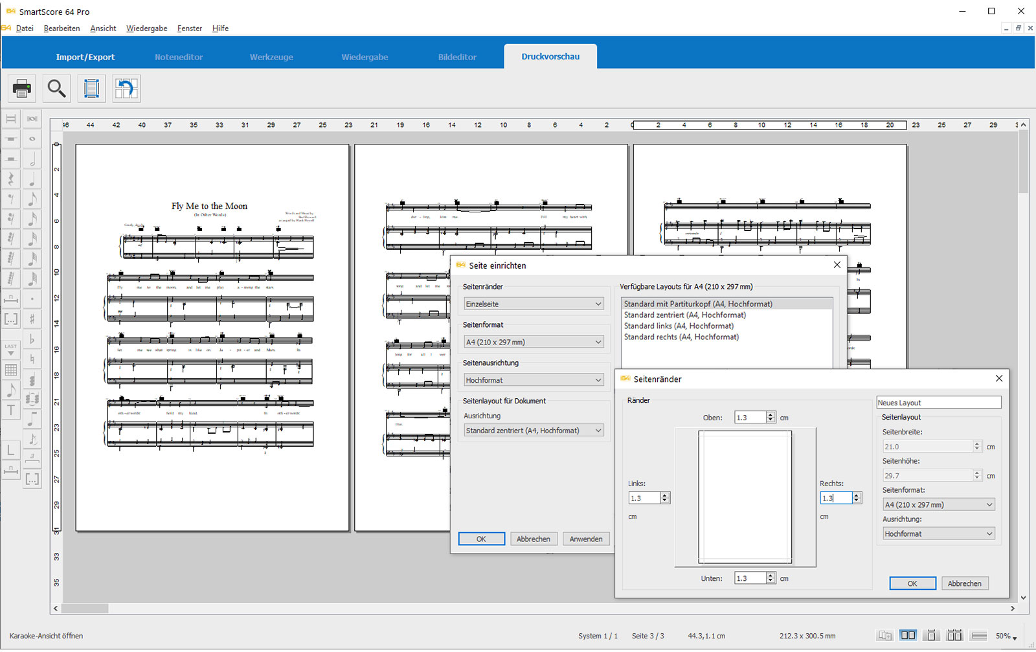The width and height of the screenshot is (1036, 652).
Task: Select the half note tool
Action: [x=32, y=159]
